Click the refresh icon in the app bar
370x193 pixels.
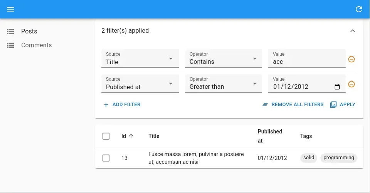(x=359, y=9)
